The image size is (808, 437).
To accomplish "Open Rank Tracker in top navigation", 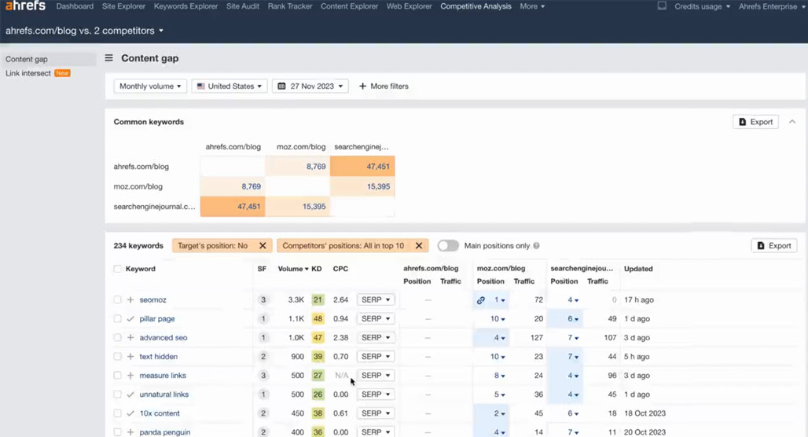I will [x=290, y=6].
